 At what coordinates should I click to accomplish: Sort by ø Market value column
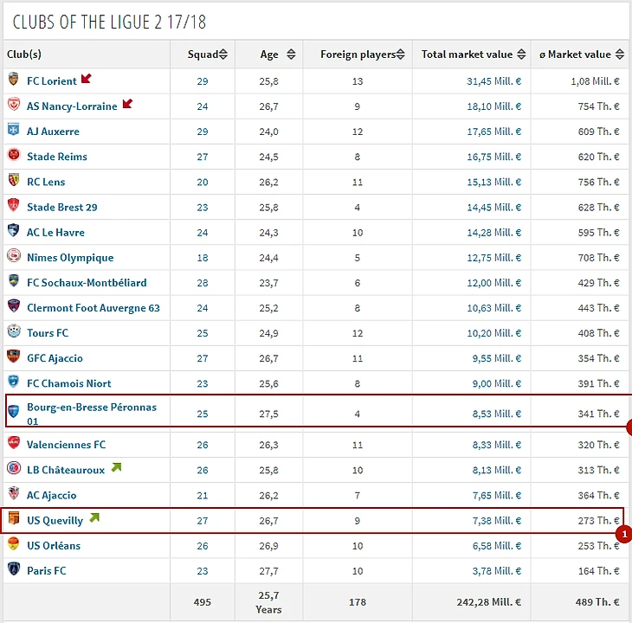click(x=620, y=55)
